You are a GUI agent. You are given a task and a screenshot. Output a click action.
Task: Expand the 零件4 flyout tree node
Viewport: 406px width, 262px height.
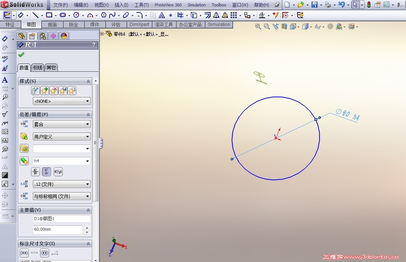[x=102, y=34]
